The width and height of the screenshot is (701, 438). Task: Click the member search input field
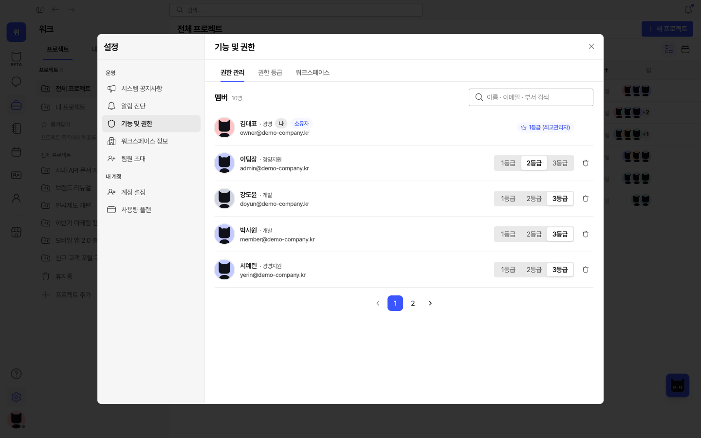coord(531,97)
